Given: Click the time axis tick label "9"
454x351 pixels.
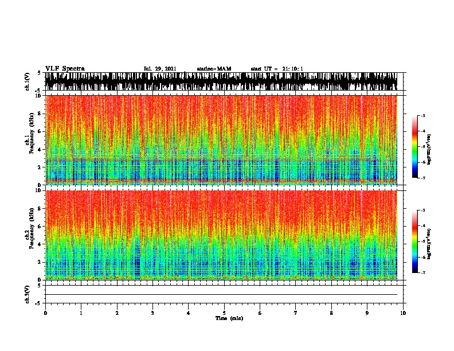Looking at the screenshot, I should pyautogui.click(x=367, y=313).
